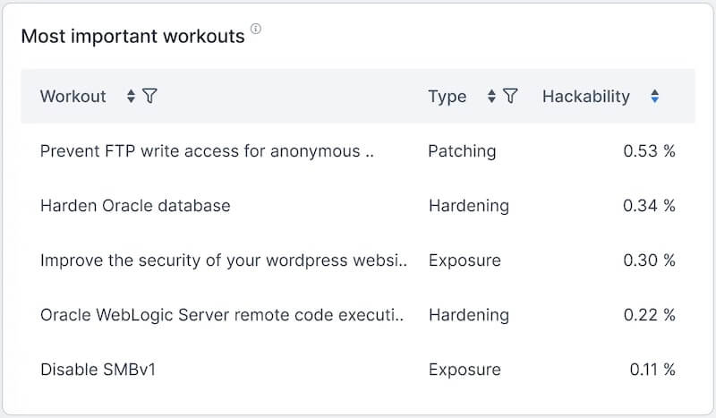This screenshot has width=716, height=418.
Task: Click the Most important workouts title
Action: click(x=132, y=37)
